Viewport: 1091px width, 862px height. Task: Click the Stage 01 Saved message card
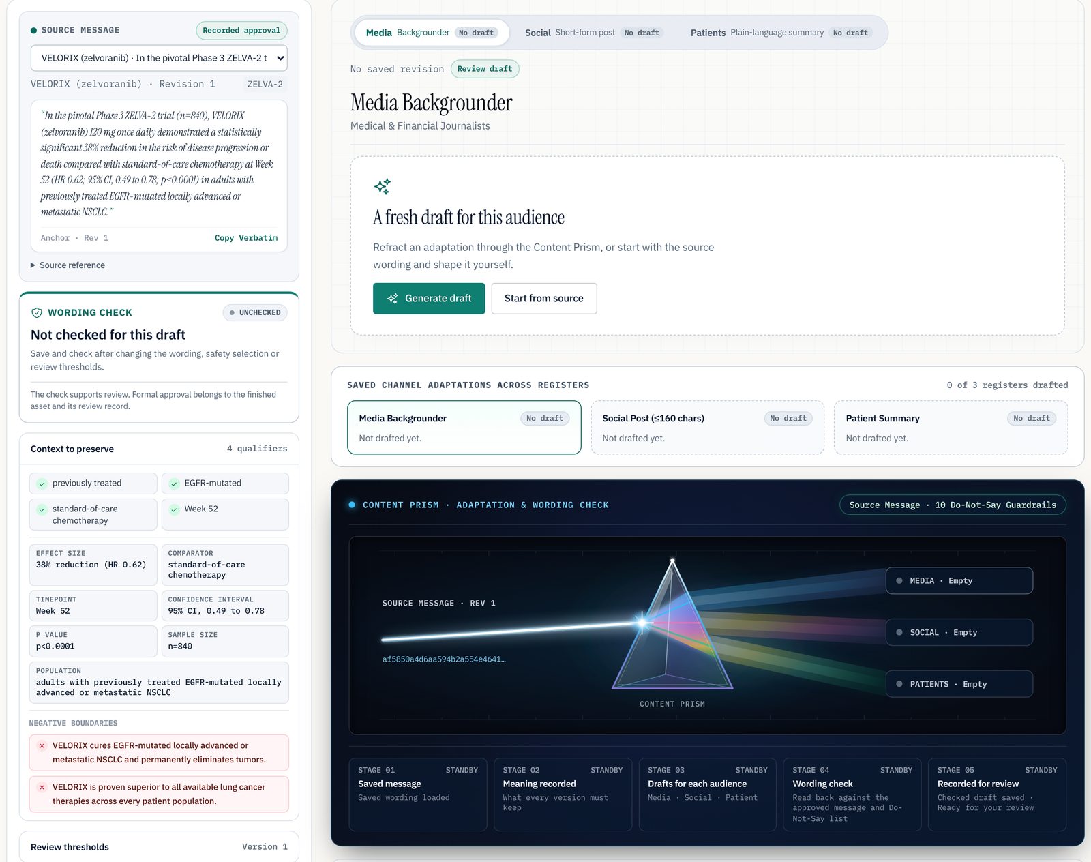(418, 794)
